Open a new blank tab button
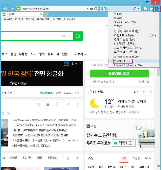Viewport: 161px width, 170px height. coord(45,14)
